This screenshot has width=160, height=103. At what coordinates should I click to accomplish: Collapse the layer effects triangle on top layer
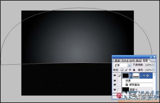pyautogui.click(x=144, y=76)
